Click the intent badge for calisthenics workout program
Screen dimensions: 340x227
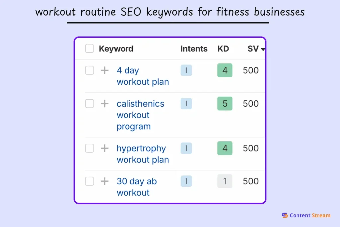click(186, 104)
